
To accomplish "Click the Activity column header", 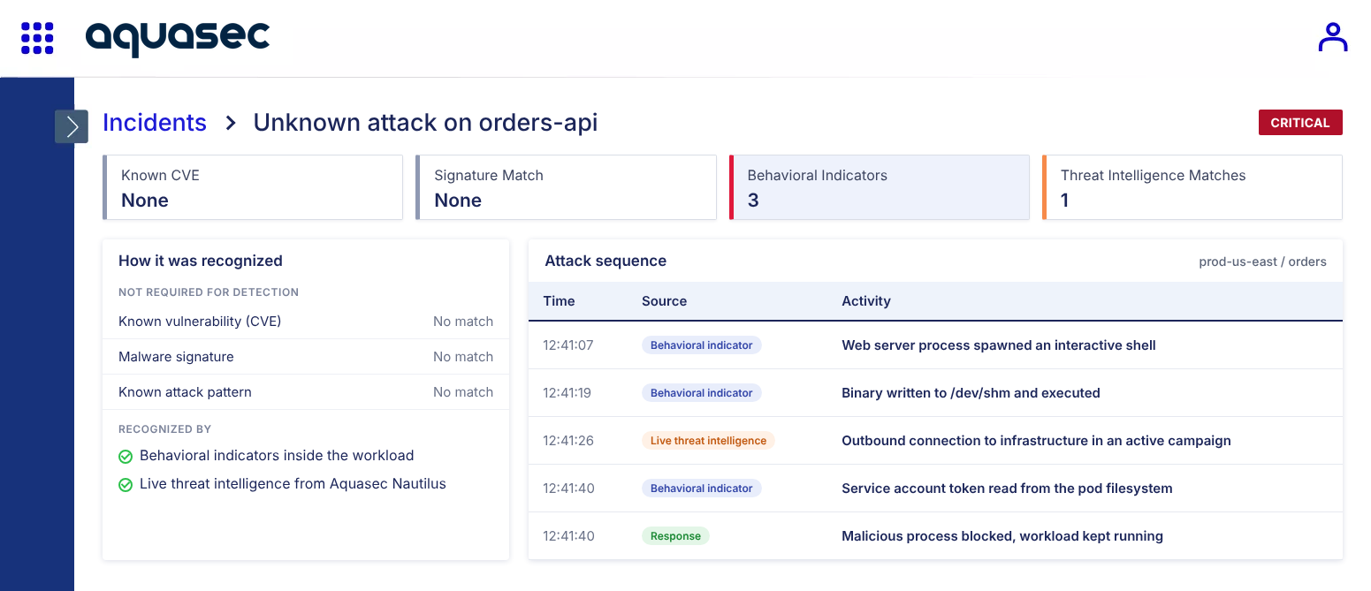I will click(x=866, y=301).
